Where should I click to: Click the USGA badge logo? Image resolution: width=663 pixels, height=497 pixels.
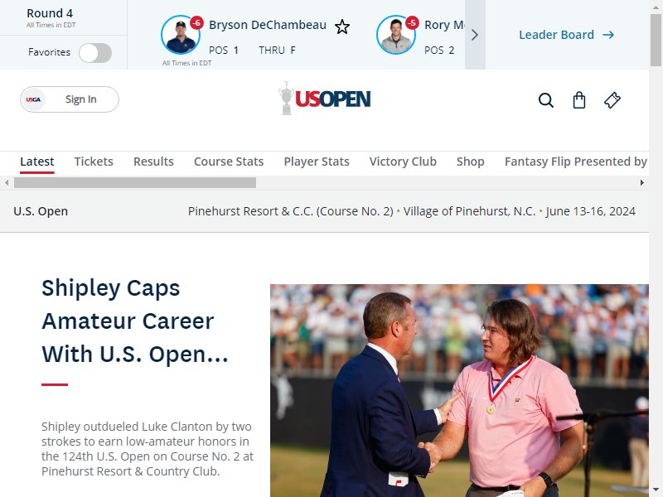click(33, 99)
